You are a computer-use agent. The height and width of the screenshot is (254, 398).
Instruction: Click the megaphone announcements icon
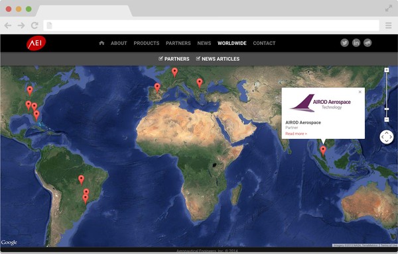367,43
